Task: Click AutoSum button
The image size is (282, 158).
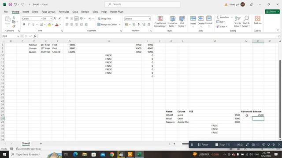Action: pyautogui.click(x=223, y=17)
